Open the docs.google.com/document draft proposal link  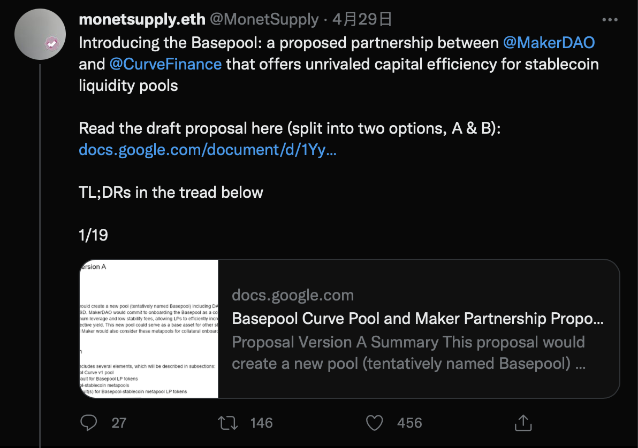click(208, 150)
